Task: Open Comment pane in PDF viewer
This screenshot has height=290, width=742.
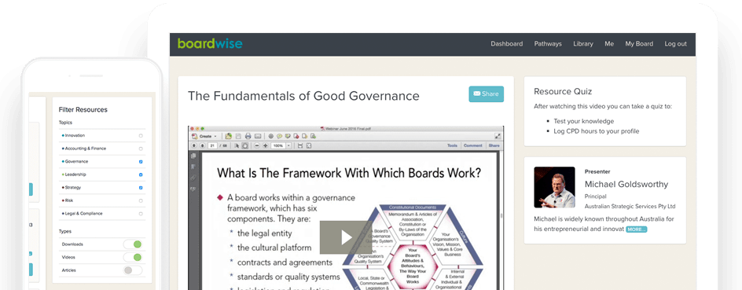Action: pyautogui.click(x=472, y=145)
